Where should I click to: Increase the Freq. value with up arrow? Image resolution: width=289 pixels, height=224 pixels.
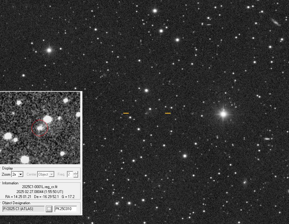(76, 173)
